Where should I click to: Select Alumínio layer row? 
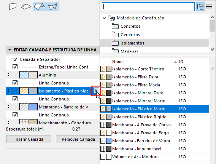(53, 75)
